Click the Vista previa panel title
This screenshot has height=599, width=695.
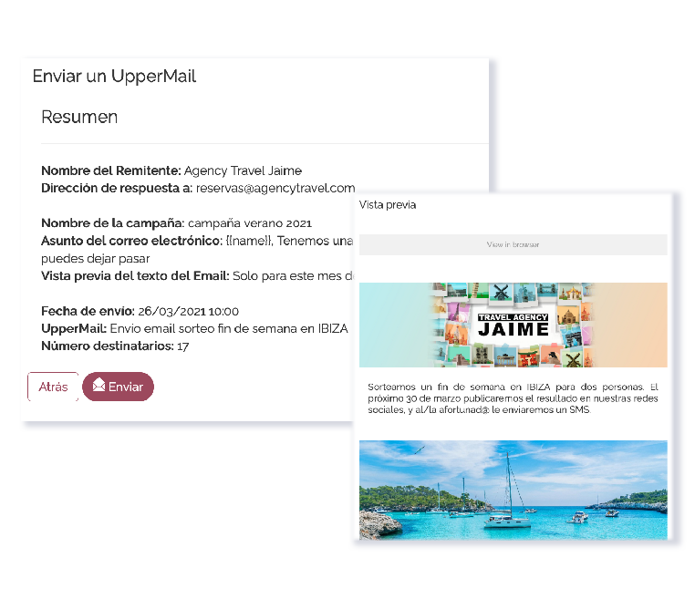click(x=388, y=205)
